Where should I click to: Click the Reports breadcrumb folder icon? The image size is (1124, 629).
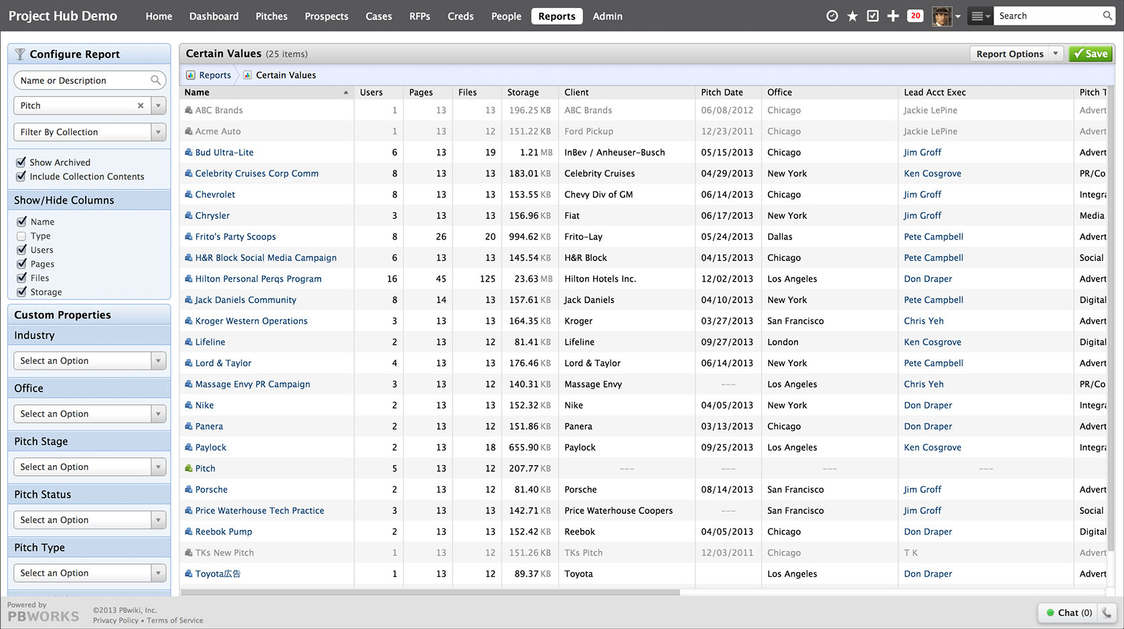[x=191, y=75]
